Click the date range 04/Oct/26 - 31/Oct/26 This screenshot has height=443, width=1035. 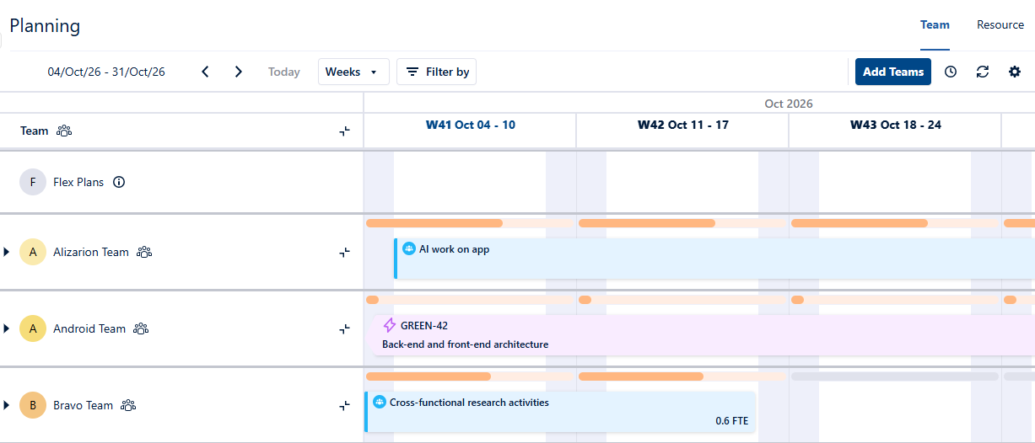[x=106, y=72]
